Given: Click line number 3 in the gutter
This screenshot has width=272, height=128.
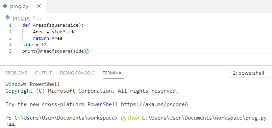Looking at the screenshot, I should click(10, 38).
